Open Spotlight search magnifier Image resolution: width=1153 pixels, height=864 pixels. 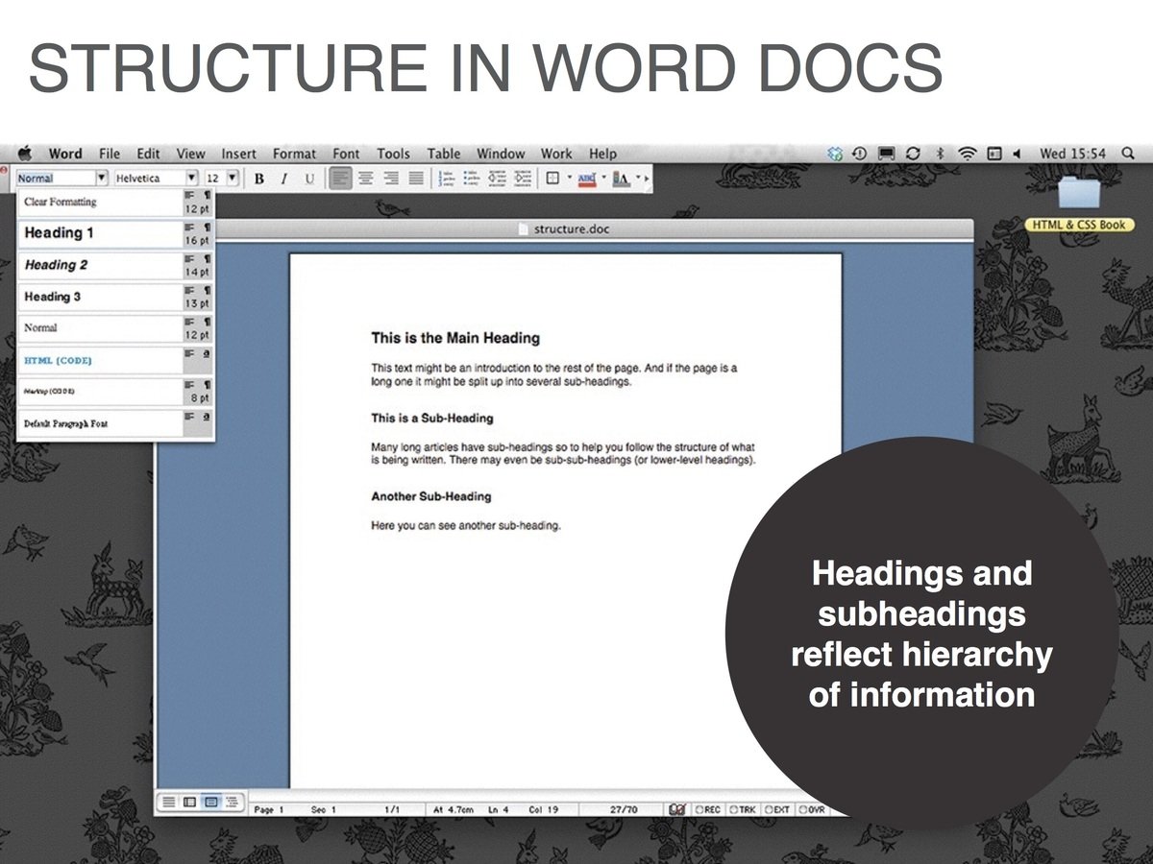1128,154
